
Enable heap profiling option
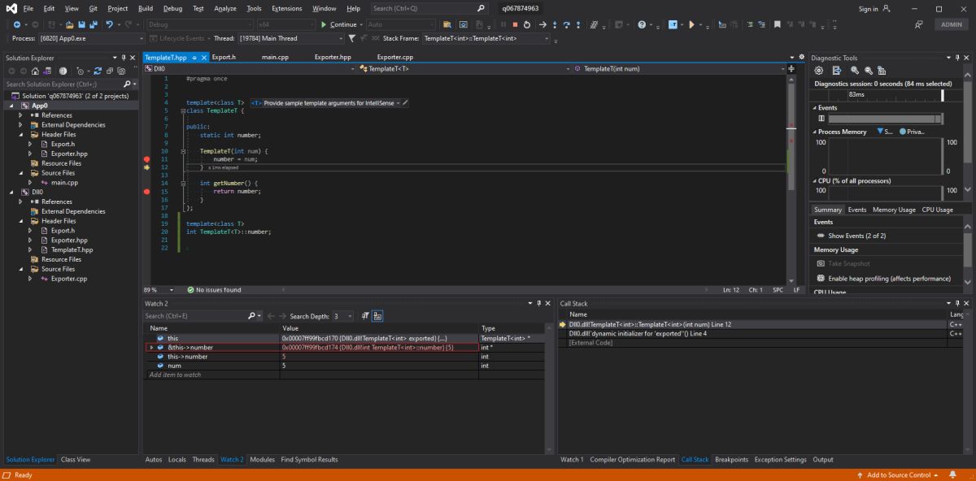click(x=889, y=279)
